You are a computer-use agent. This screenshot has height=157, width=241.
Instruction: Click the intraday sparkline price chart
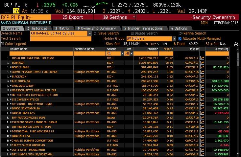pos(95,5)
